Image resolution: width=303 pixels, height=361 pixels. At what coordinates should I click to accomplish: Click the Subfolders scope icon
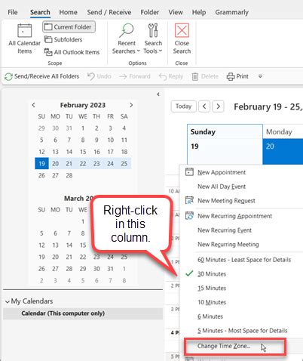click(x=48, y=39)
